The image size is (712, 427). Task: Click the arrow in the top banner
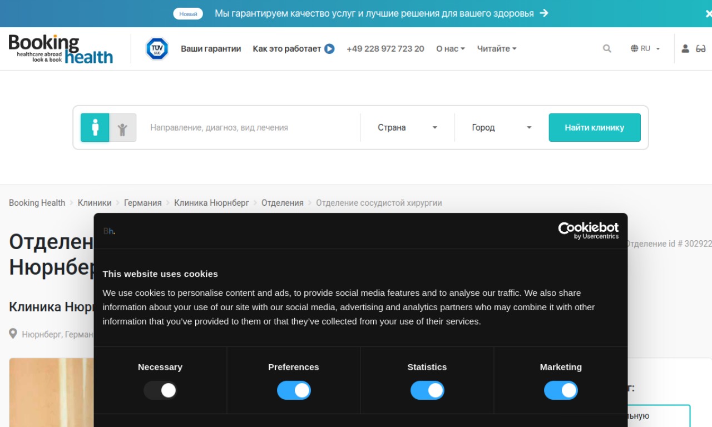[544, 13]
